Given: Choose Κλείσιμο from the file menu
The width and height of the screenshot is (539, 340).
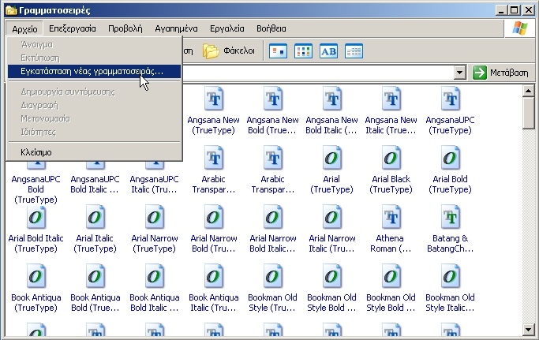Looking at the screenshot, I should pos(94,152).
